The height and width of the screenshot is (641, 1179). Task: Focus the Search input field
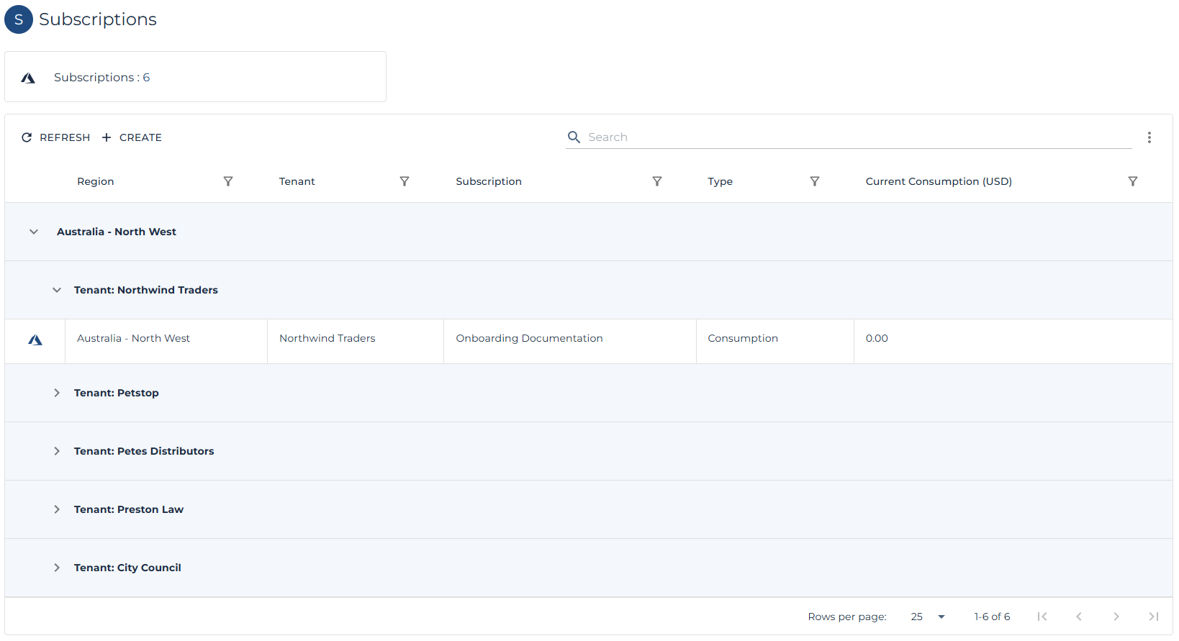[857, 137]
